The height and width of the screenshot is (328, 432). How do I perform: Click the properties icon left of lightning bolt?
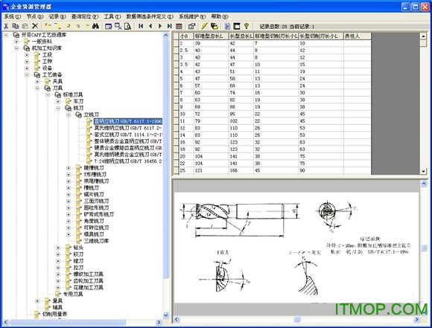pyautogui.click(x=191, y=26)
